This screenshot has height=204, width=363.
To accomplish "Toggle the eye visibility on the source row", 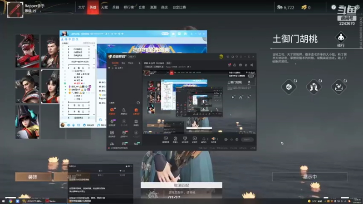I will (x=109, y=68).
